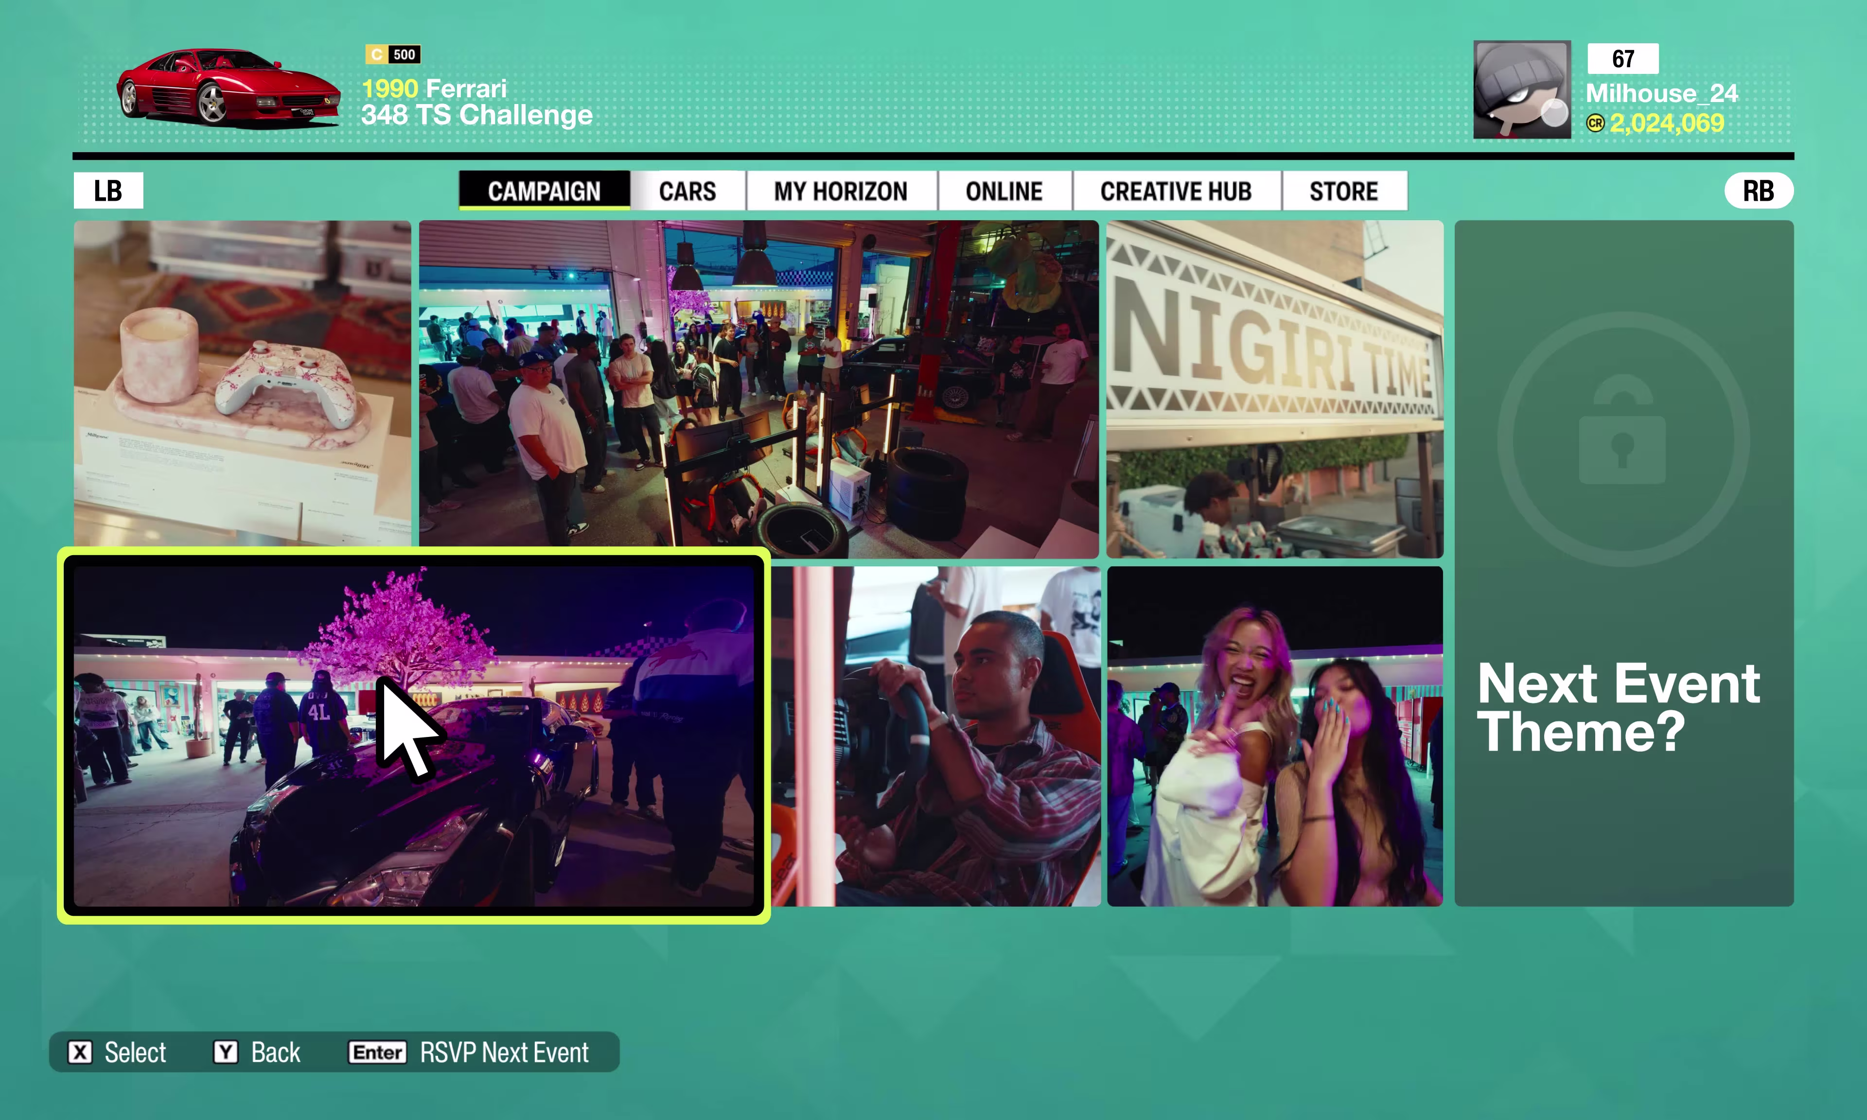Click the Enter key icon
This screenshot has width=1867, height=1120.
click(x=377, y=1052)
